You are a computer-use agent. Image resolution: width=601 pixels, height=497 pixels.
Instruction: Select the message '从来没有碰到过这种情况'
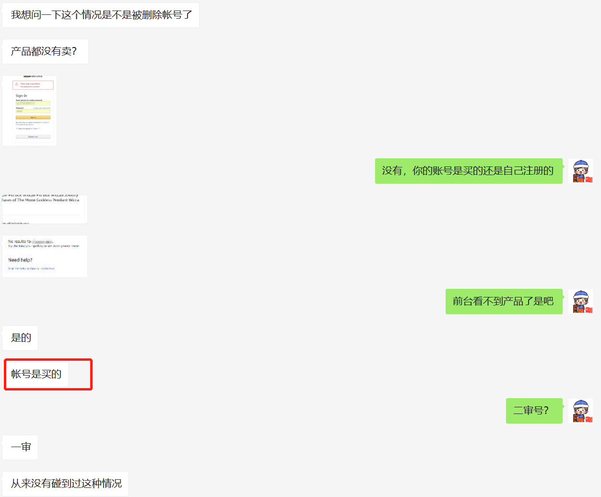coord(66,484)
